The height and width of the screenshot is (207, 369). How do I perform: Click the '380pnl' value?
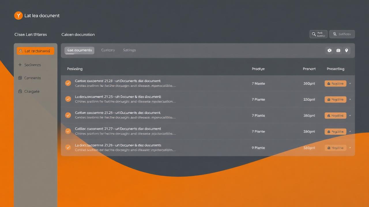click(x=309, y=132)
